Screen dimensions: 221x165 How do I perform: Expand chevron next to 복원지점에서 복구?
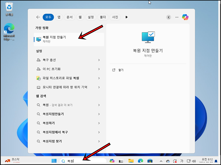click(99, 132)
